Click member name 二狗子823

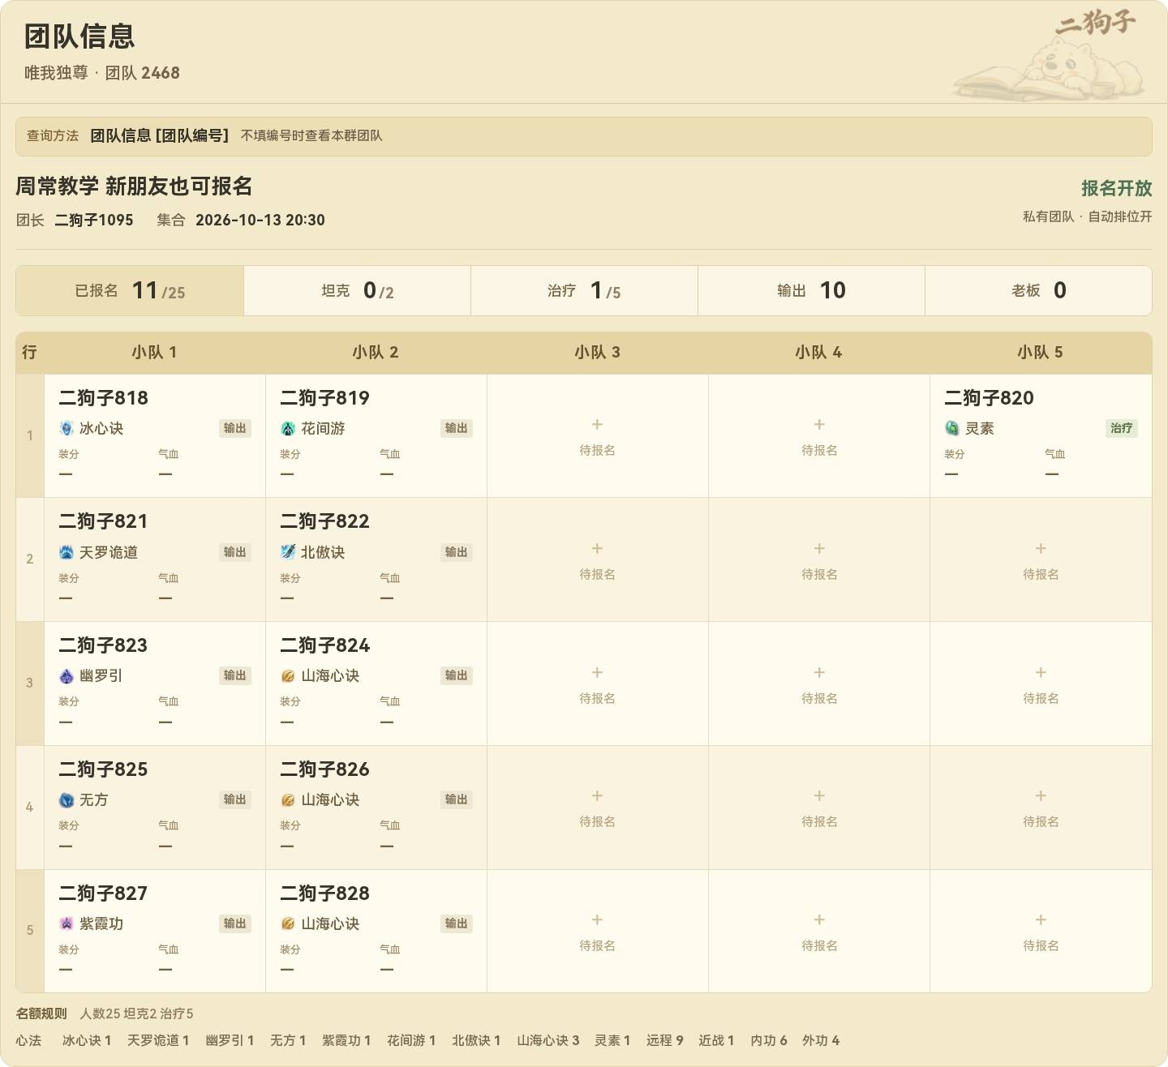103,645
